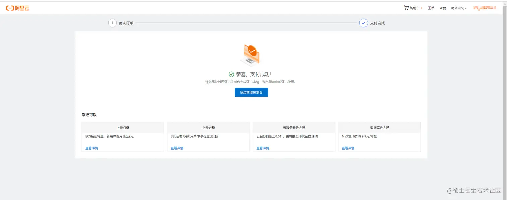Click the 支付完成 checkmark step icon
Viewport: 507px width, 200px height.
pyautogui.click(x=363, y=23)
